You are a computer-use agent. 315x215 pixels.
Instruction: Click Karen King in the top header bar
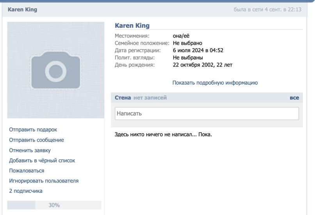(x=22, y=10)
